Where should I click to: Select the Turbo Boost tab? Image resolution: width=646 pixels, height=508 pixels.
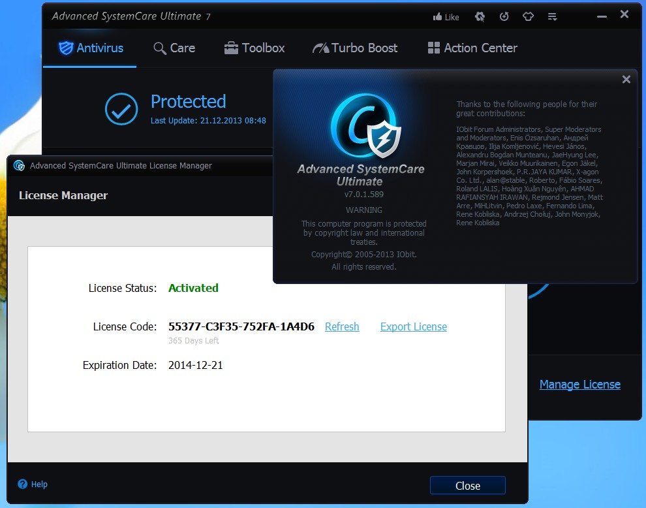point(355,48)
